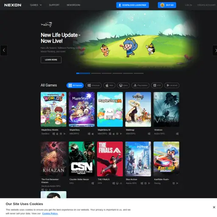Click the KartRider Rush+ title text
Viewport: 217px width, 217px height.
coord(161,179)
